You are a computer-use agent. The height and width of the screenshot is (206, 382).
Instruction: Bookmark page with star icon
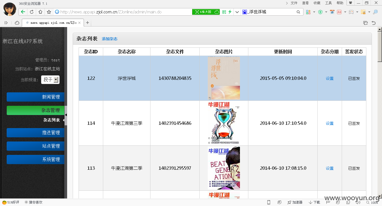click(49, 12)
